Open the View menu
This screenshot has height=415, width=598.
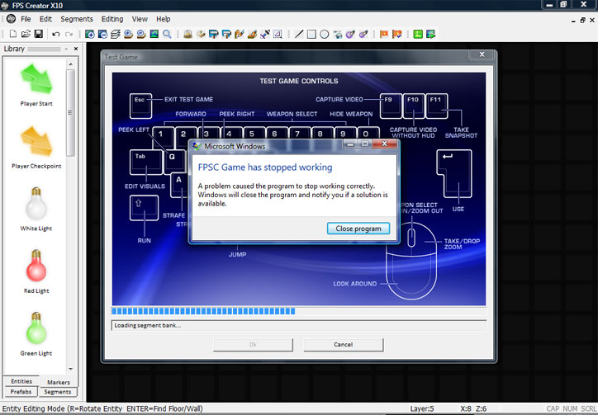pos(140,19)
